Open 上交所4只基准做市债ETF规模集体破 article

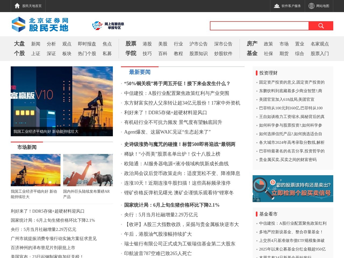pos(292,241)
